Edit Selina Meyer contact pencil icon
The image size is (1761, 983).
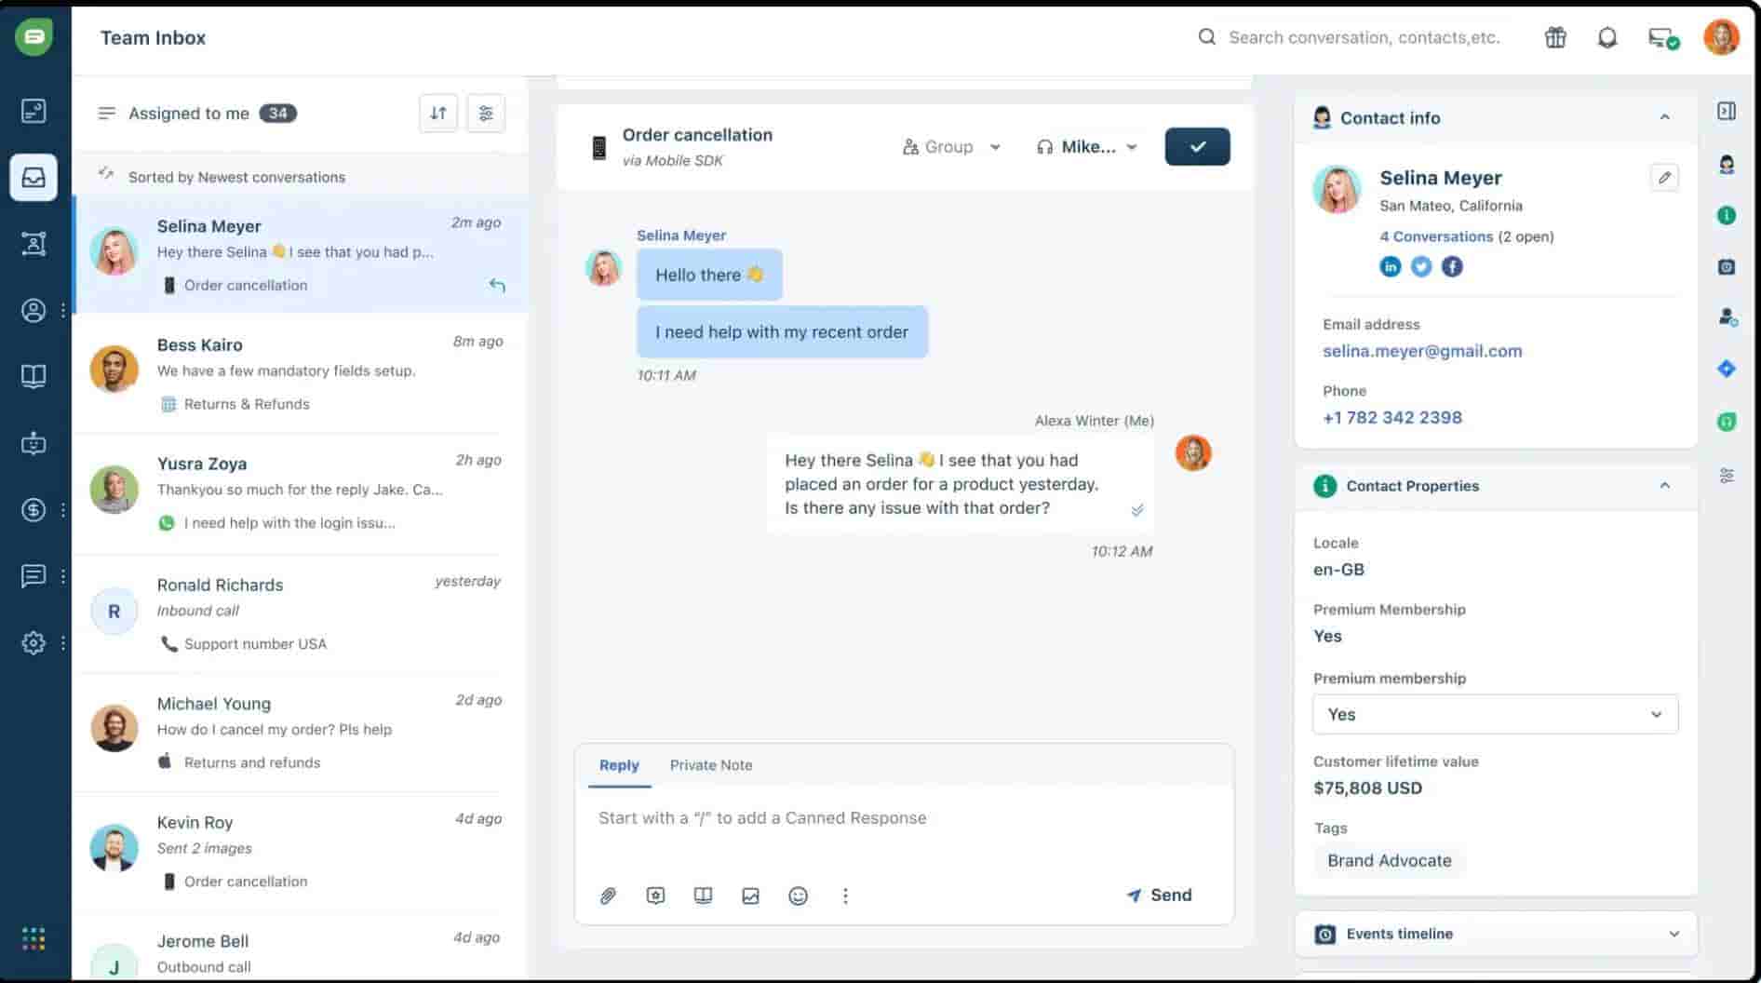point(1664,177)
